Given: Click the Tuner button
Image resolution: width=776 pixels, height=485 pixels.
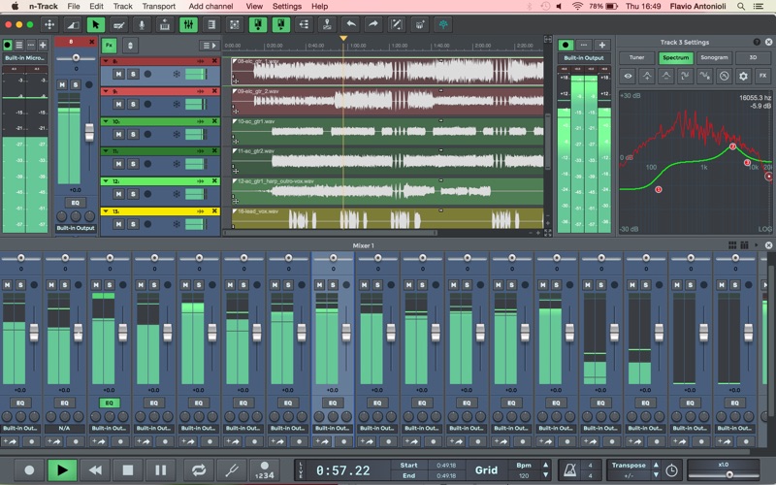Looking at the screenshot, I should pyautogui.click(x=636, y=58).
